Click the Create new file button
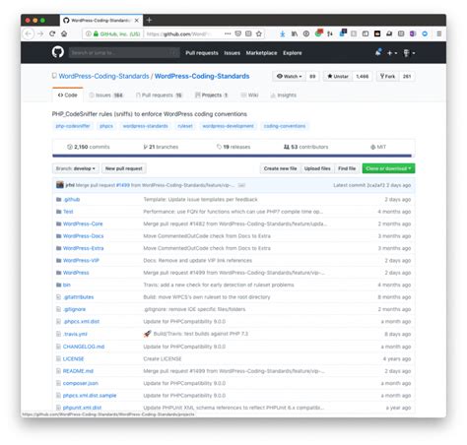467x445 pixels. (280, 168)
